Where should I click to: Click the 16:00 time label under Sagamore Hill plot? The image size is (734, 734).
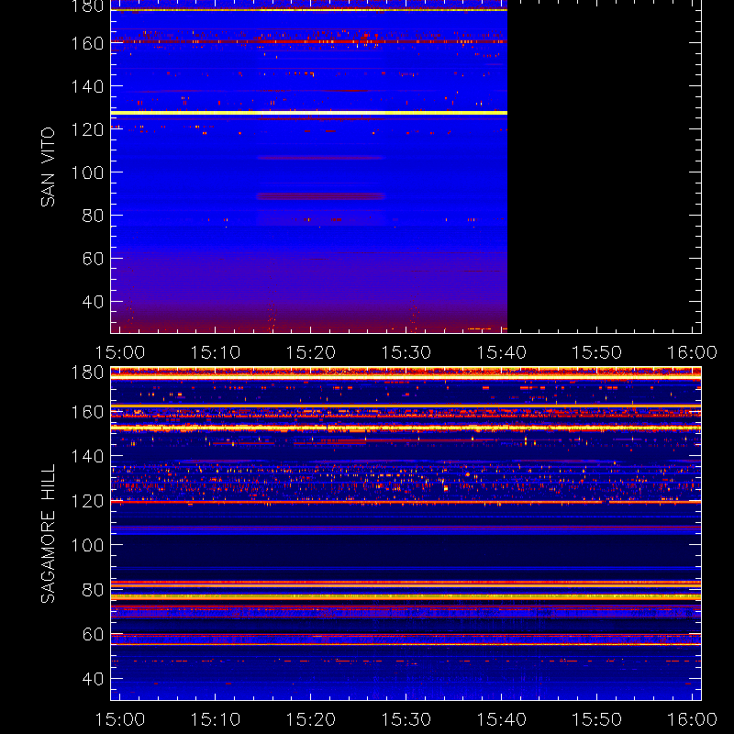pos(692,719)
